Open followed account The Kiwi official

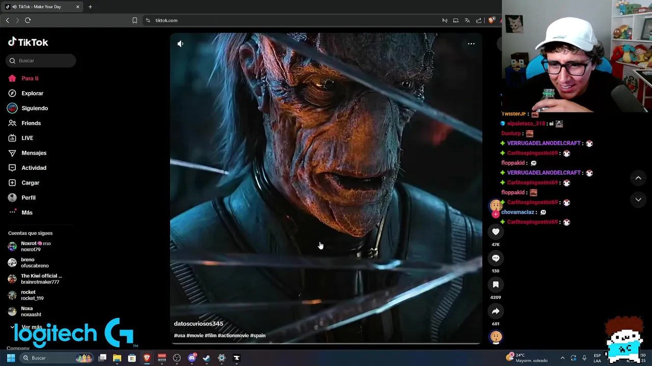(x=41, y=279)
